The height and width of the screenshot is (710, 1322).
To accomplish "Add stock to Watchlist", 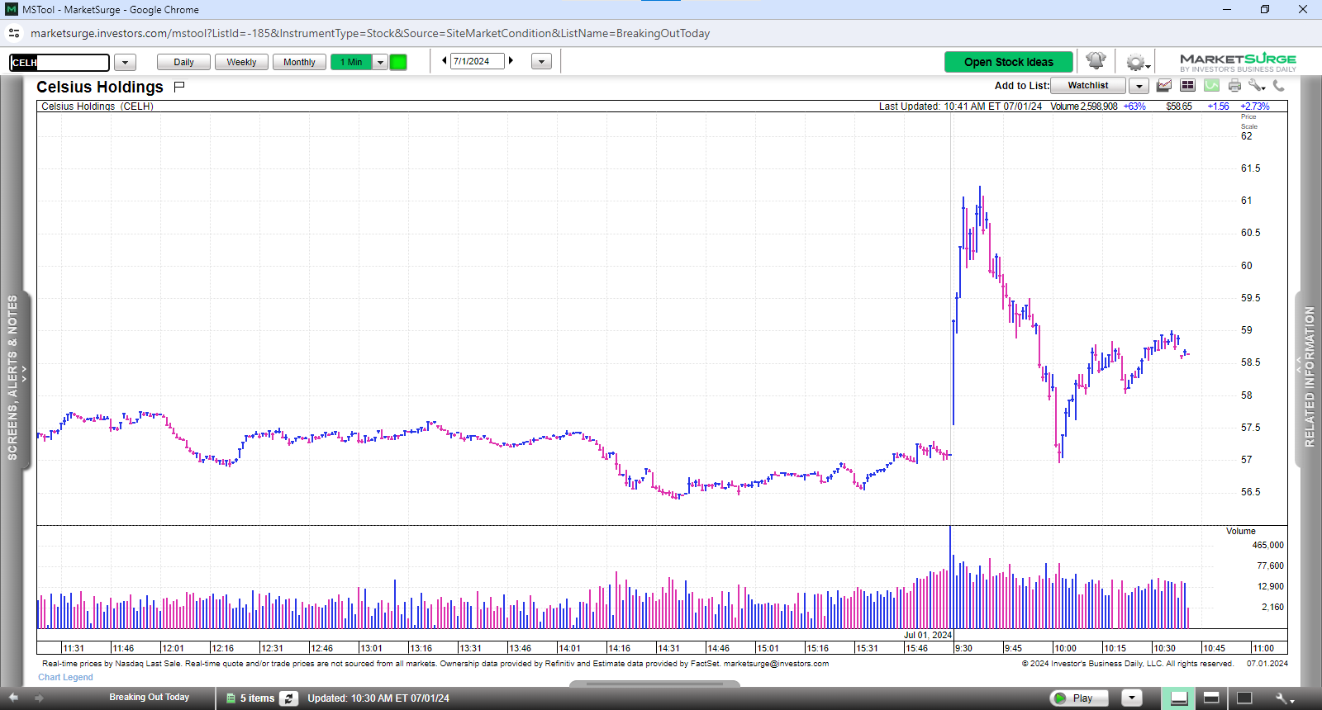I will pos(1087,85).
